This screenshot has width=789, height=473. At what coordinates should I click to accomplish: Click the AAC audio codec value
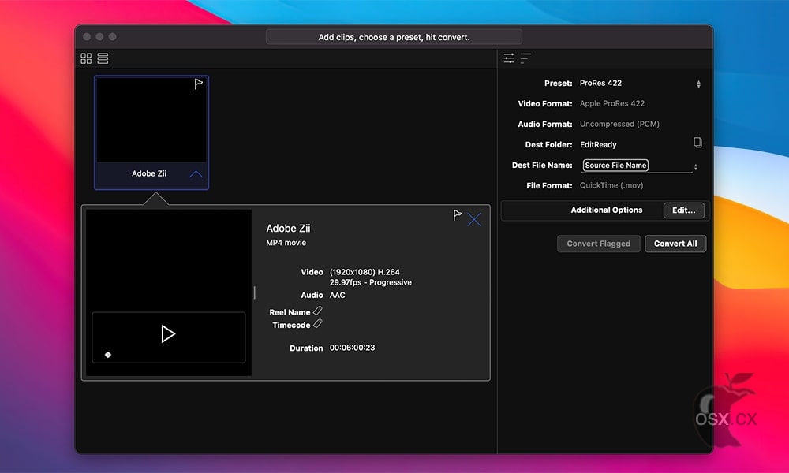tap(337, 295)
